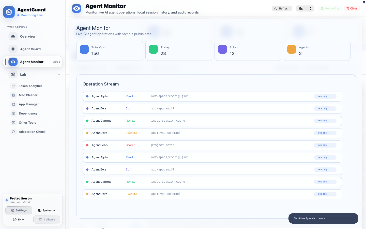Go to Agent Guard in sidebar
The height and width of the screenshot is (229, 366).
tap(33, 49)
